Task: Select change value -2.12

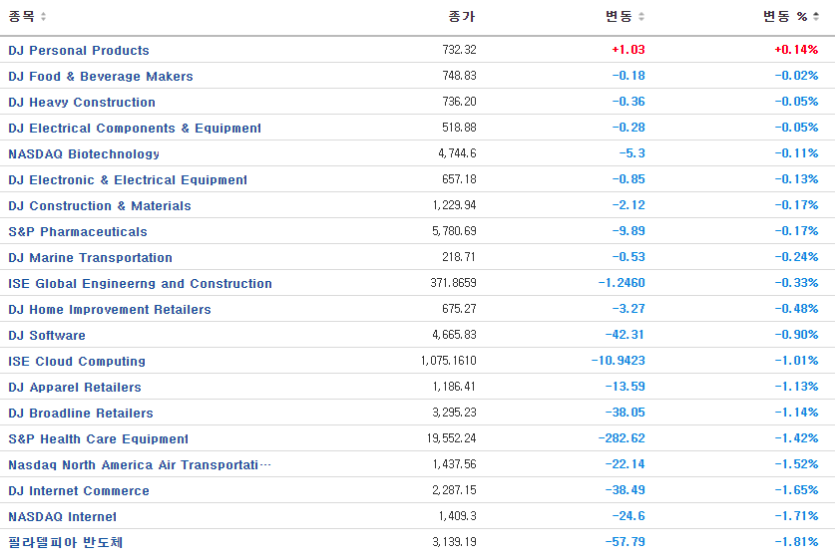Action: pyautogui.click(x=628, y=205)
